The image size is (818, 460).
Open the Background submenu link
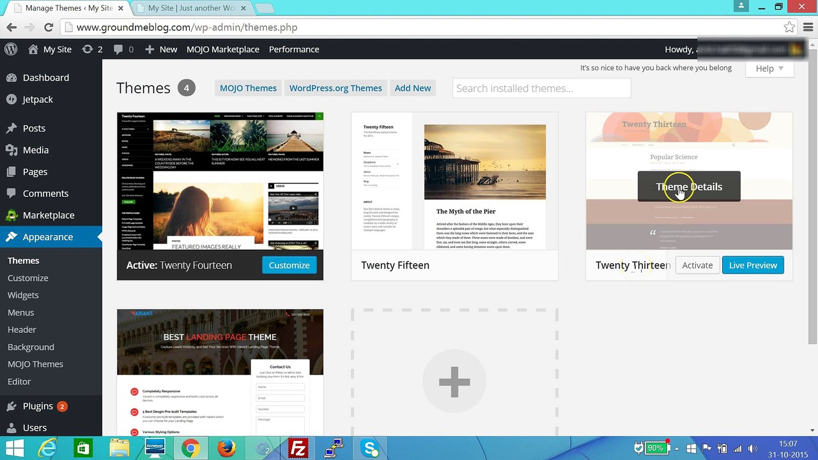31,347
